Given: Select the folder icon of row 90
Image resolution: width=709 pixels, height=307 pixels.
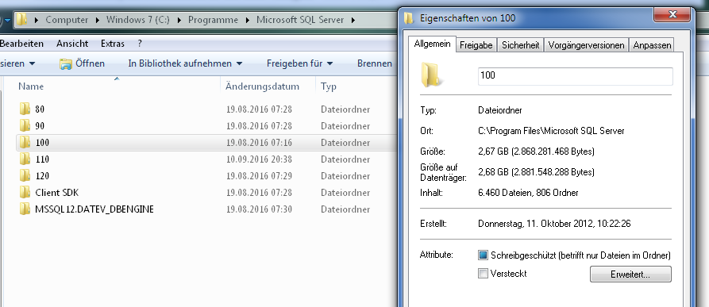Looking at the screenshot, I should click(25, 125).
